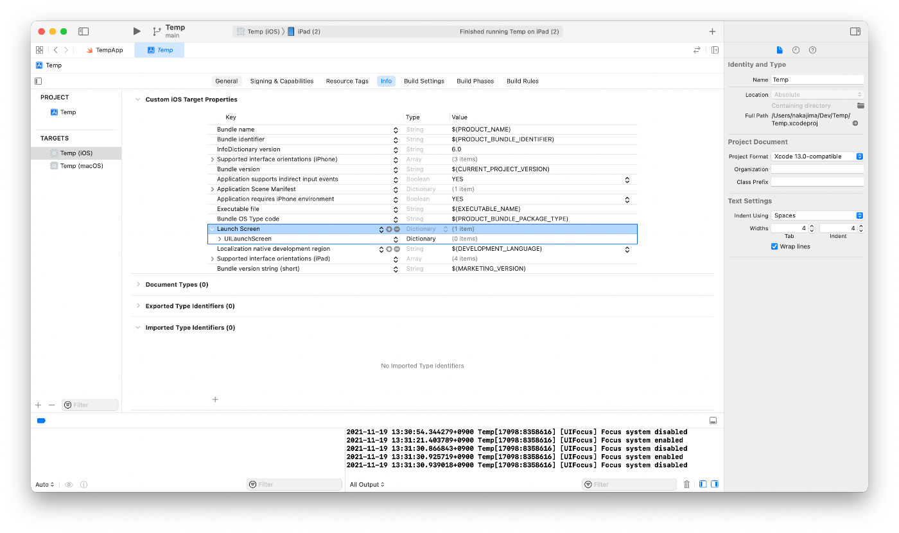The height and width of the screenshot is (533, 899).
Task: Open Indent Using Spaces dropdown
Action: (817, 216)
